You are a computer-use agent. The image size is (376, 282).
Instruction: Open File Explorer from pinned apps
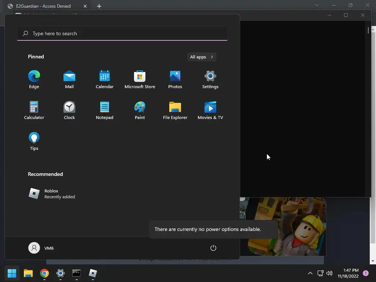[175, 110]
